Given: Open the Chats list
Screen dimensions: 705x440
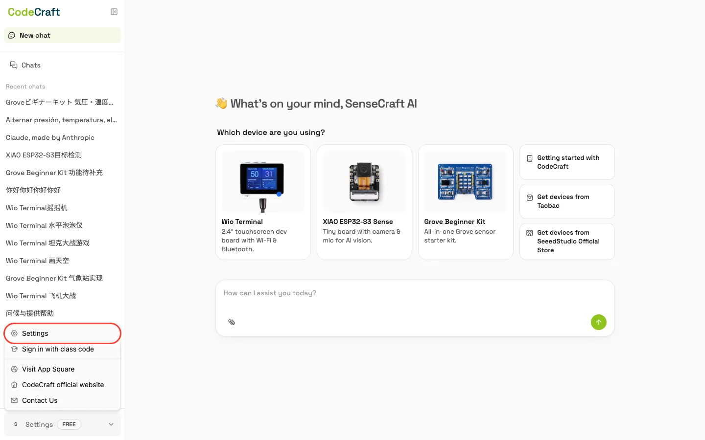Looking at the screenshot, I should 62,65.
